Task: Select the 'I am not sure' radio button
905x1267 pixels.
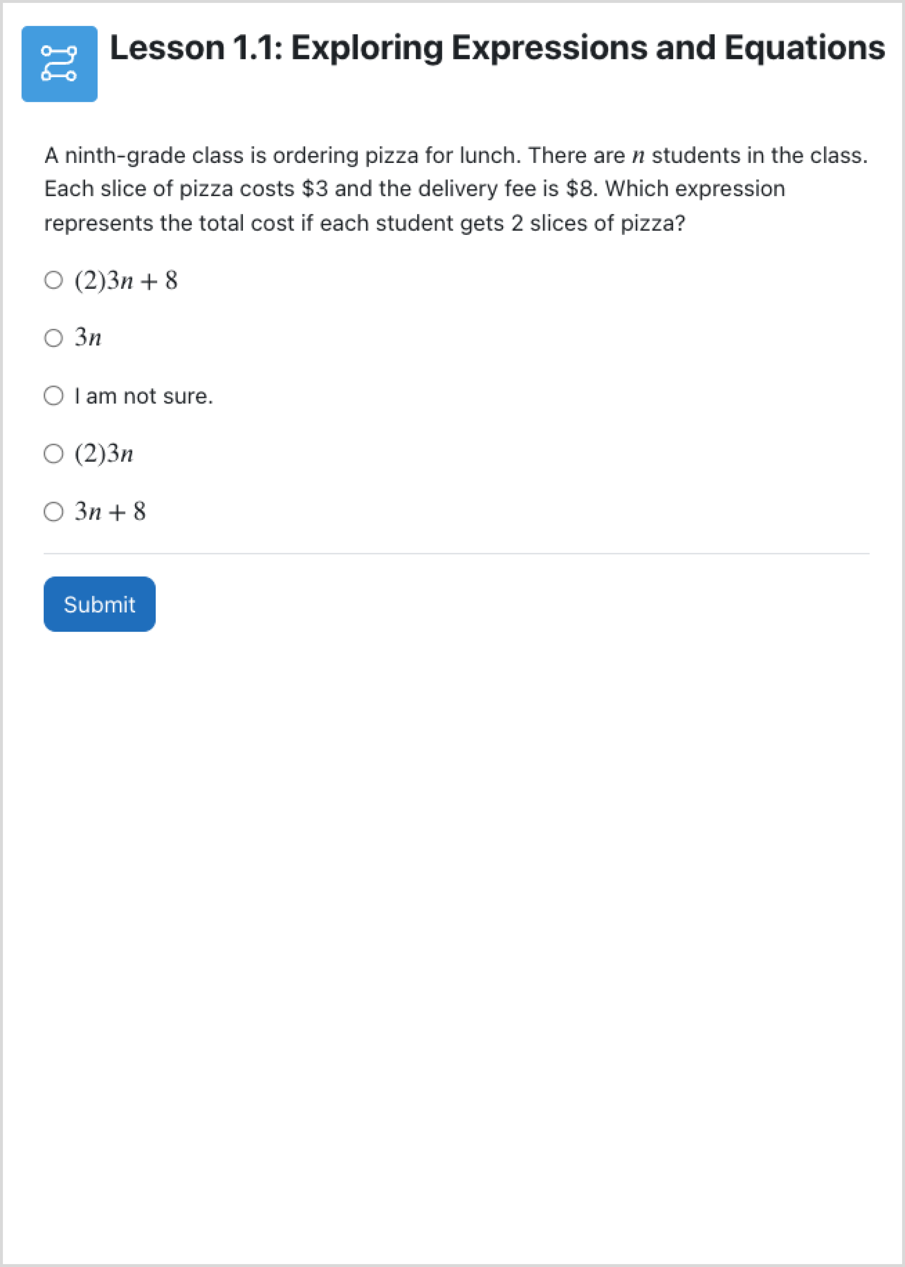Action: click(x=53, y=396)
